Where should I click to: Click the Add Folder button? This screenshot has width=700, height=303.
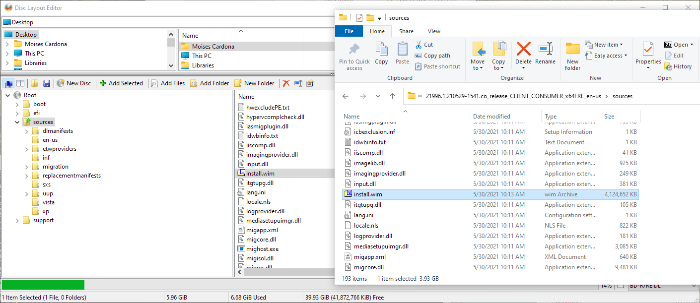pos(210,83)
